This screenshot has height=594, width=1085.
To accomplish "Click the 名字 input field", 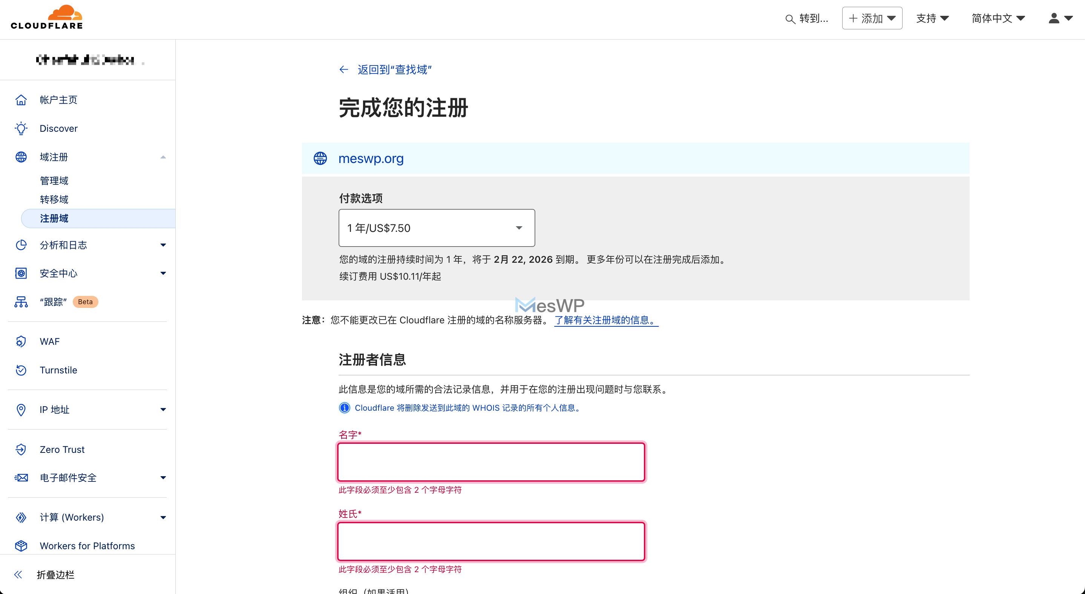I will click(491, 462).
